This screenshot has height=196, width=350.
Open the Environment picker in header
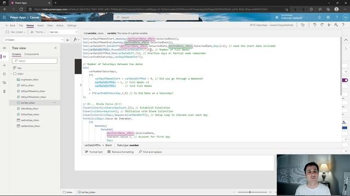(289, 17)
